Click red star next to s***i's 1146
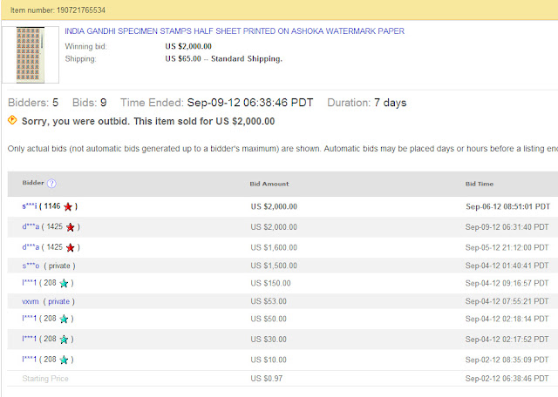The image size is (558, 397). tap(68, 206)
